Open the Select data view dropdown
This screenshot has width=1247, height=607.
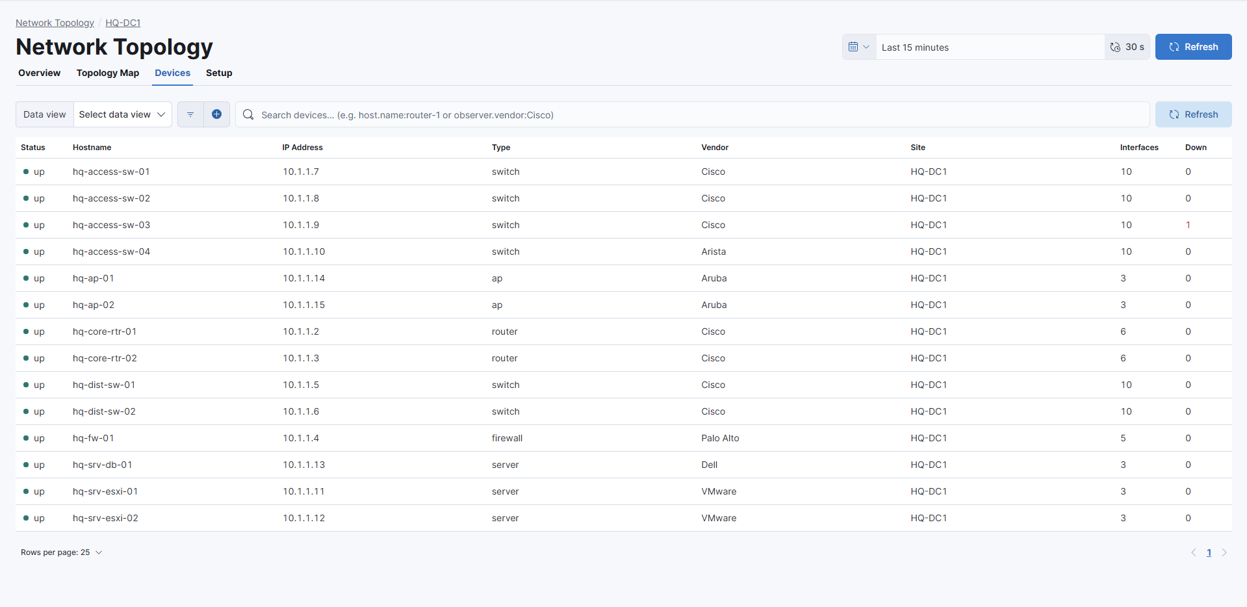click(x=122, y=114)
